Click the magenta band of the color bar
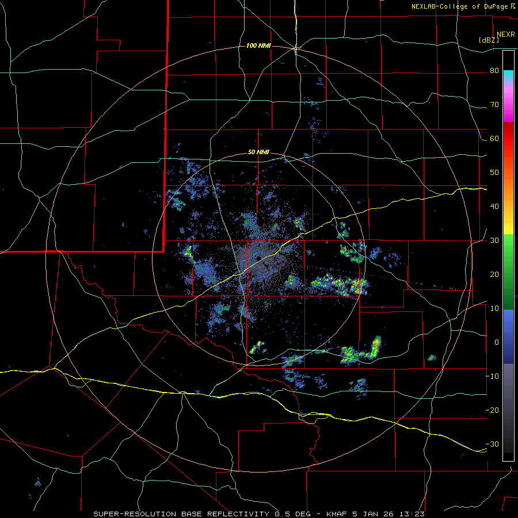The width and height of the screenshot is (518, 518). coord(508,105)
